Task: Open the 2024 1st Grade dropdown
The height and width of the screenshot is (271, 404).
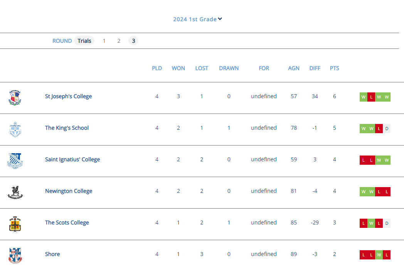Action: pos(195,19)
